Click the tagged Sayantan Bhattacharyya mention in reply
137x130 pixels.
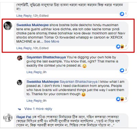(78, 82)
